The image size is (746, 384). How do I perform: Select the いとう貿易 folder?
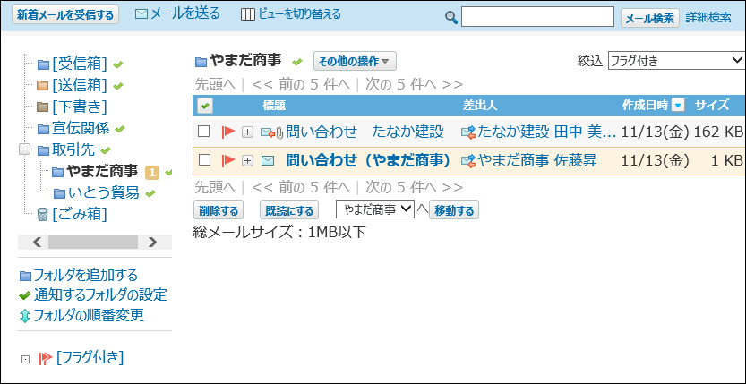coord(104,193)
